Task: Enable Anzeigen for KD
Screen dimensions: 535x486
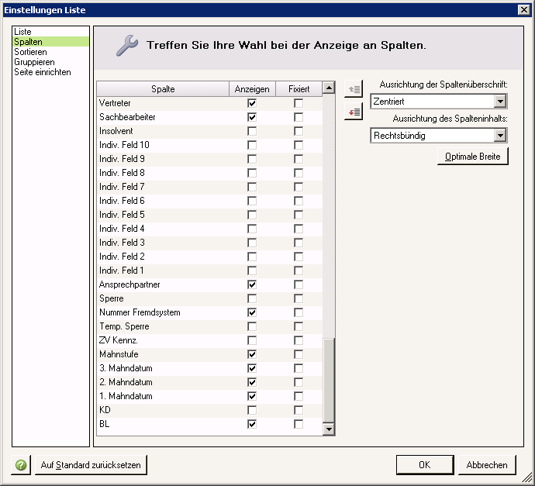Action: [252, 410]
